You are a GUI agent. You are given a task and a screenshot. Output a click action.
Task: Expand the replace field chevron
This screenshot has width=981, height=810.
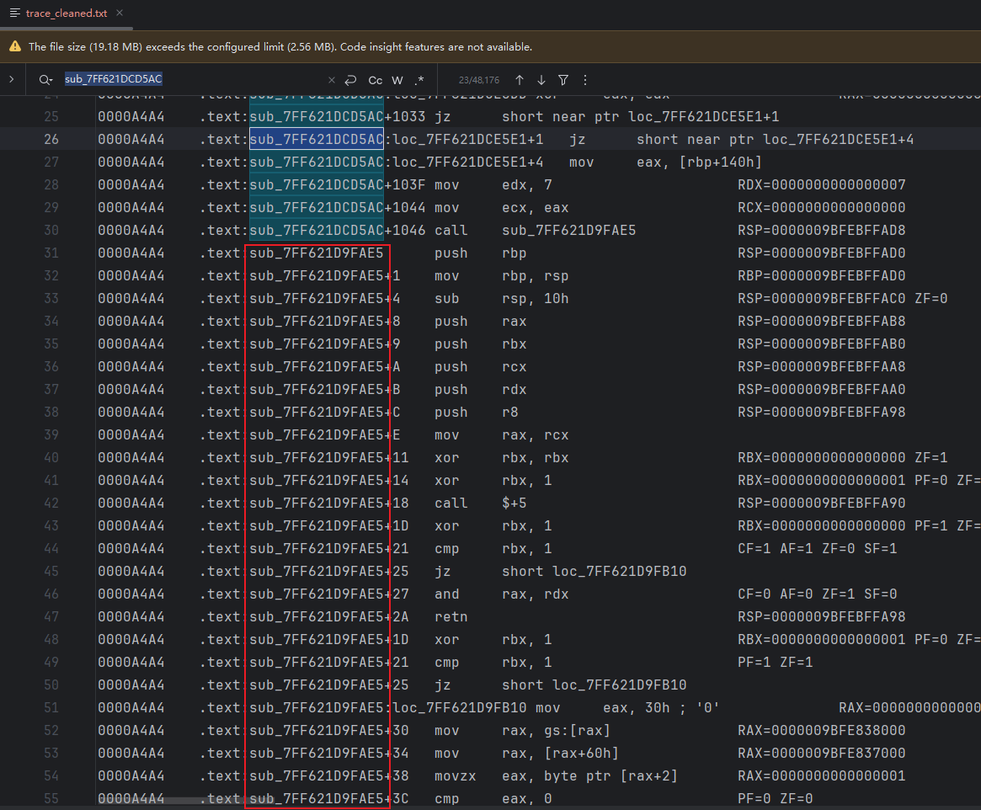click(x=11, y=79)
